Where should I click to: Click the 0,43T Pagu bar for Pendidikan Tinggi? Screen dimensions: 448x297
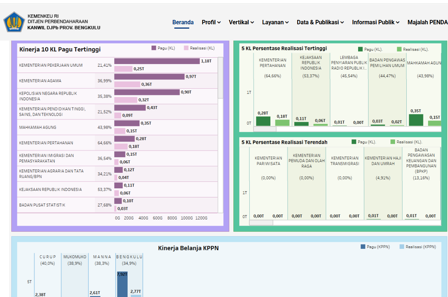coord(130,108)
